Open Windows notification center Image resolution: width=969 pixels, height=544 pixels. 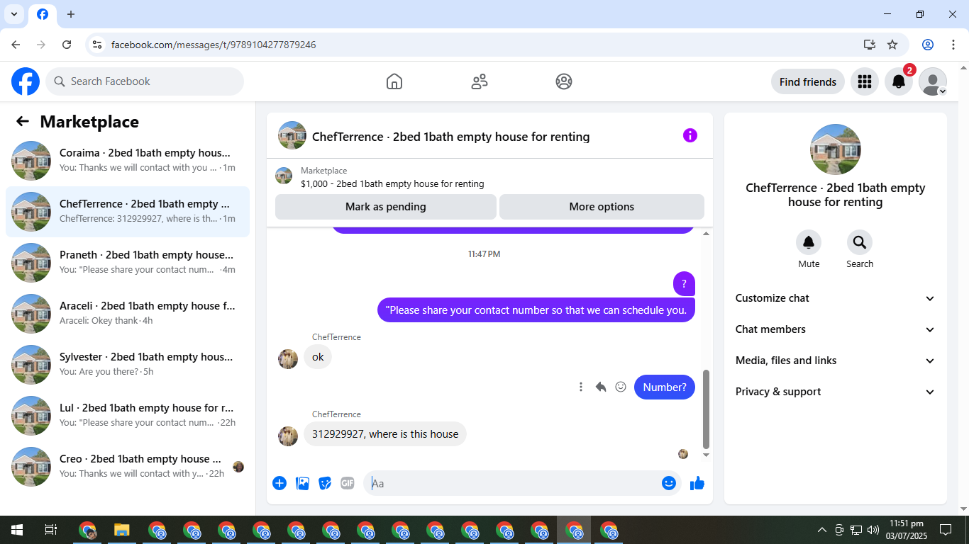click(x=946, y=530)
